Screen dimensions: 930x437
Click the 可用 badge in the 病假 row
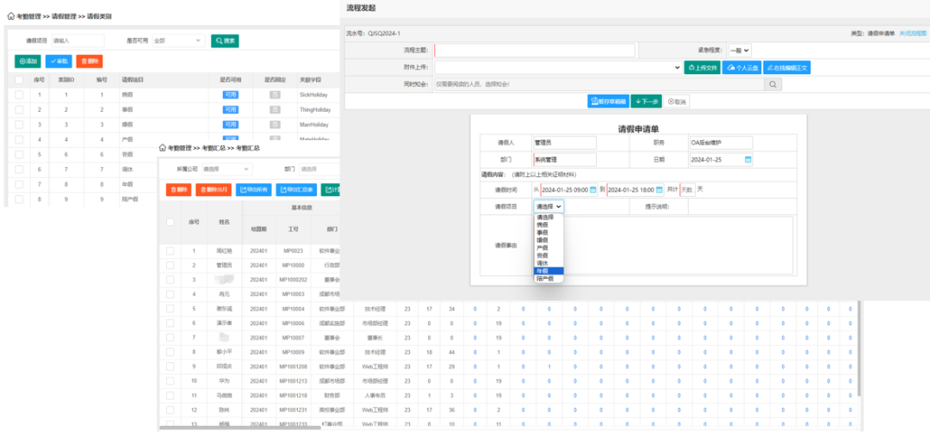coord(231,95)
